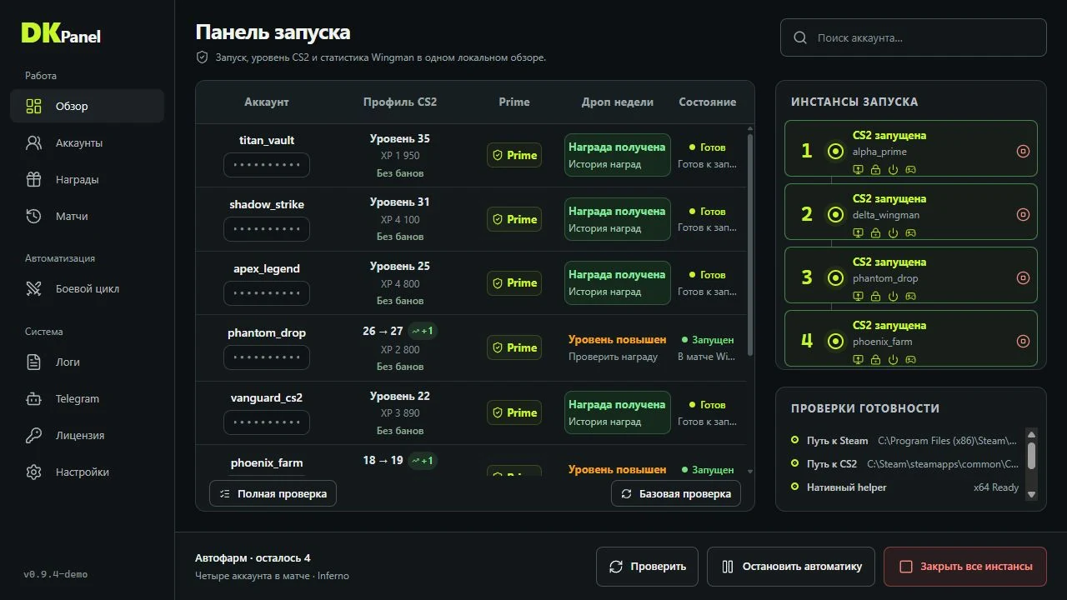Click the Путь к CS2 readiness entry
Image resolution: width=1067 pixels, height=600 pixels.
905,463
